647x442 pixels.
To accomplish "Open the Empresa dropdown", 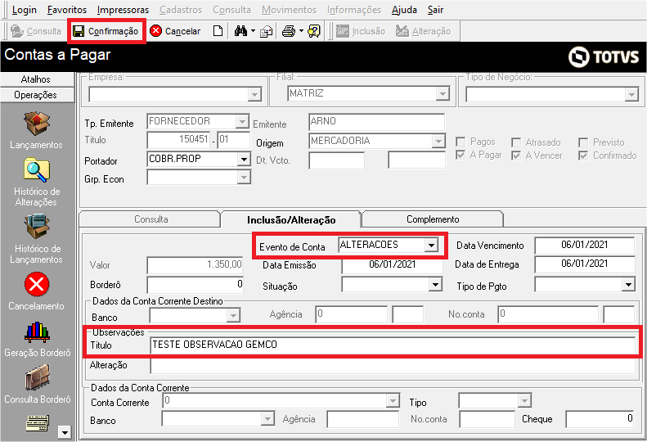I will point(254,95).
